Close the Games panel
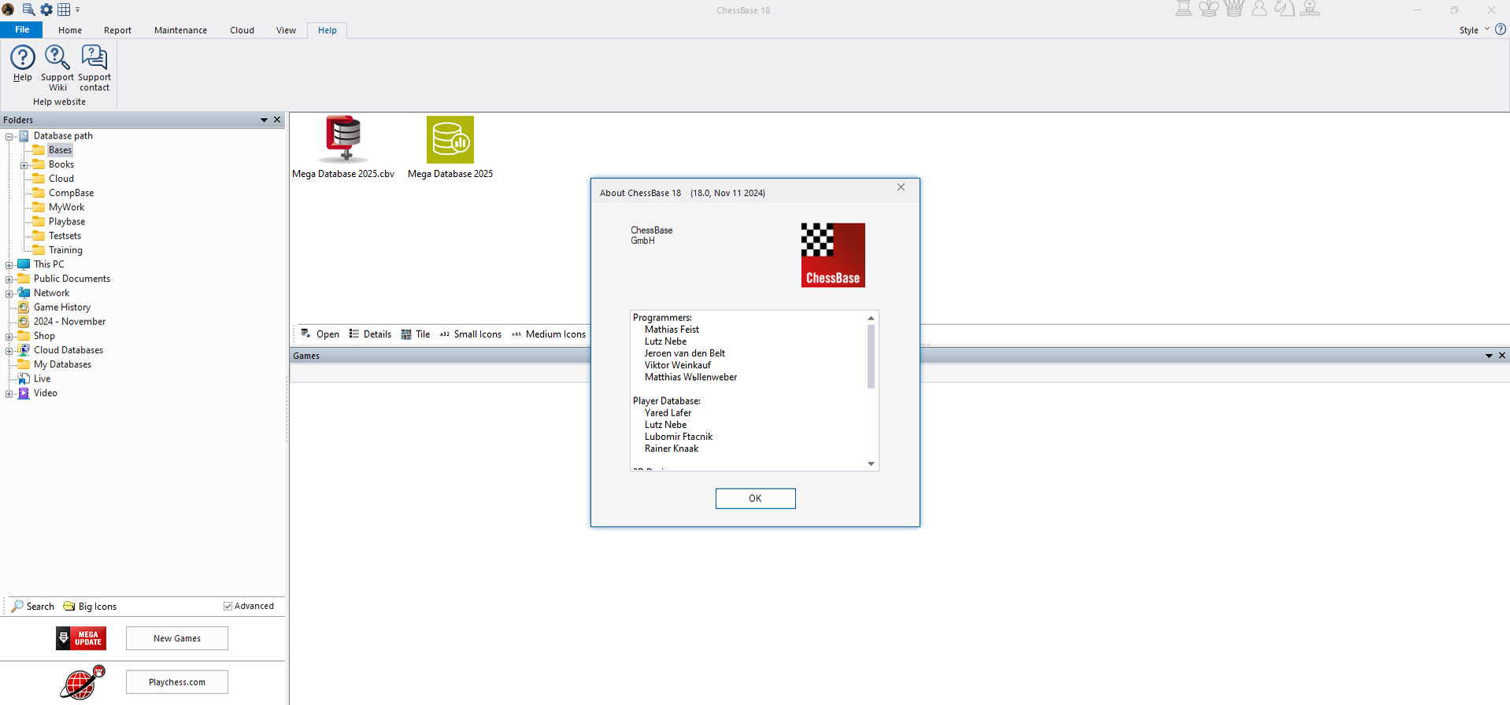Image resolution: width=1510 pixels, height=705 pixels. (x=1502, y=356)
